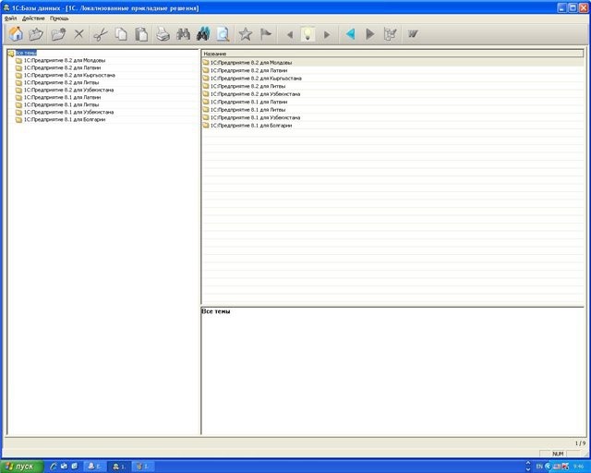Open the Файл menu
Image resolution: width=591 pixels, height=473 pixels.
(10, 18)
